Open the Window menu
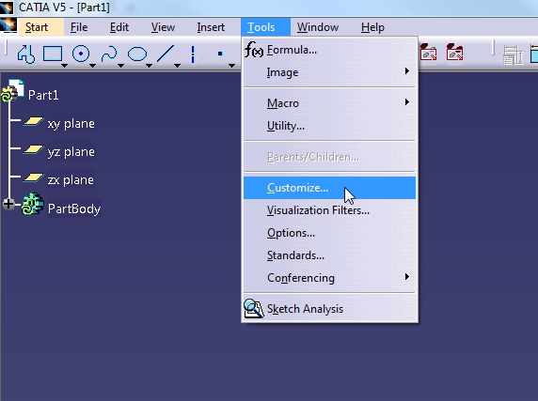Image resolution: width=538 pixels, height=401 pixels. tap(318, 27)
